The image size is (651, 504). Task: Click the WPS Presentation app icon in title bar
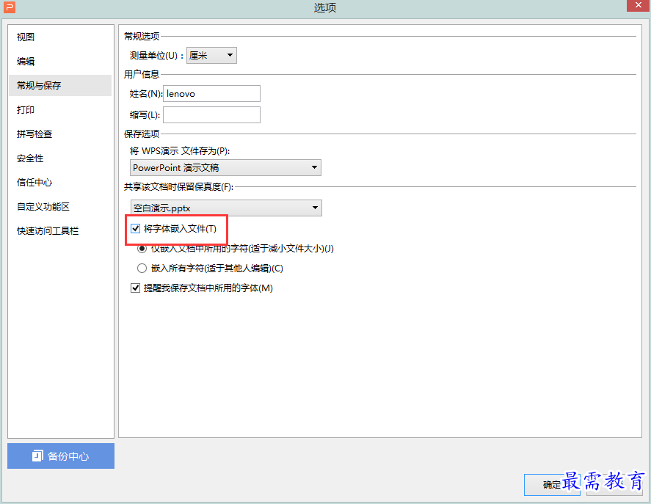(9, 7)
